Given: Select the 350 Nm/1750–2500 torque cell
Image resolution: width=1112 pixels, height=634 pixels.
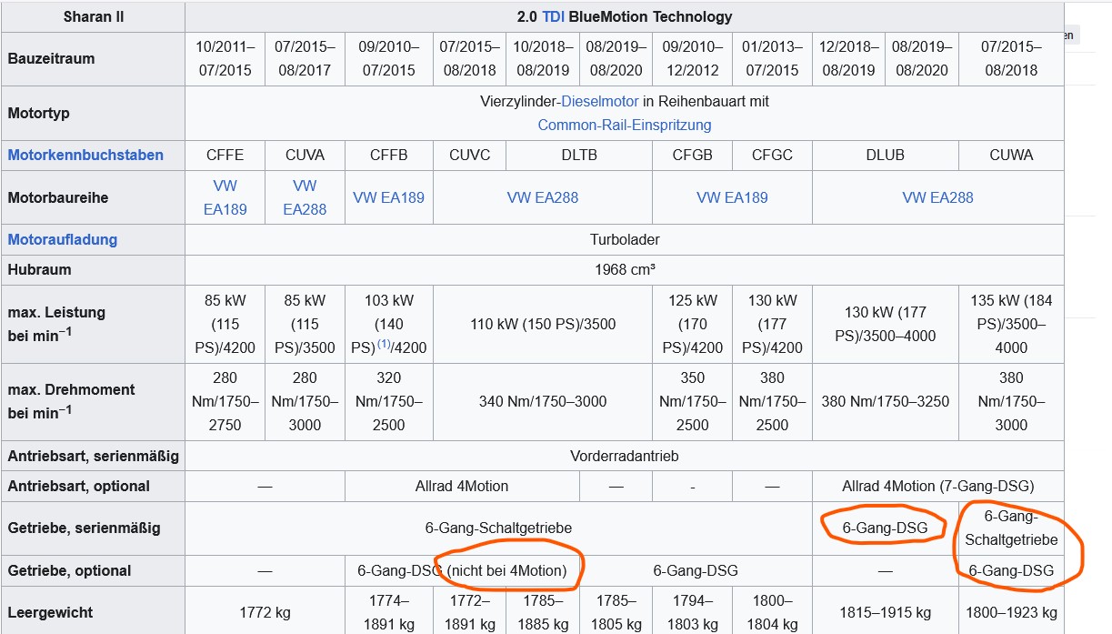Looking at the screenshot, I should [x=692, y=401].
